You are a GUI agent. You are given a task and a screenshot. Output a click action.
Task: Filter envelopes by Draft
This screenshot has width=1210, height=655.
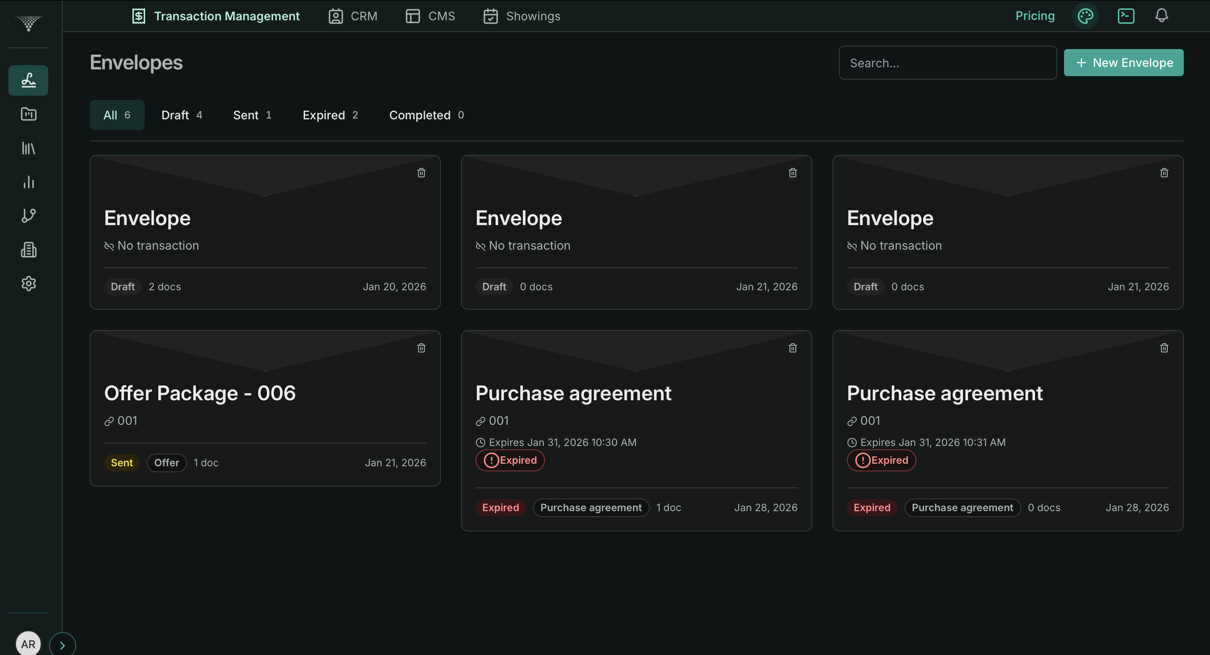[182, 115]
